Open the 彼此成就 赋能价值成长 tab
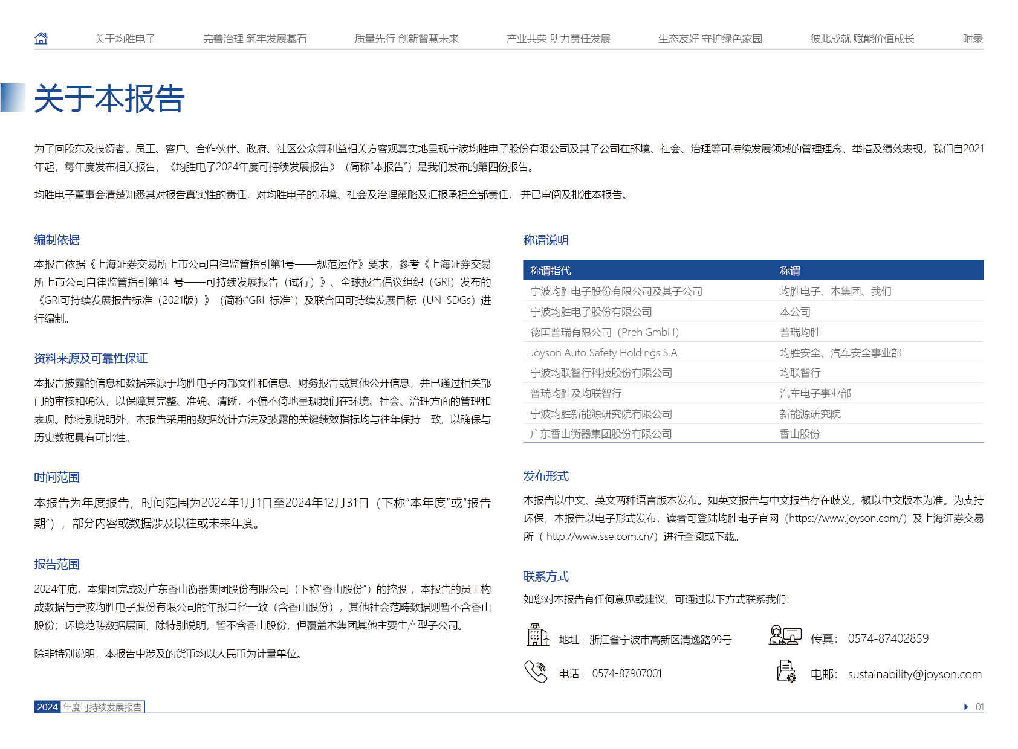 coord(862,39)
